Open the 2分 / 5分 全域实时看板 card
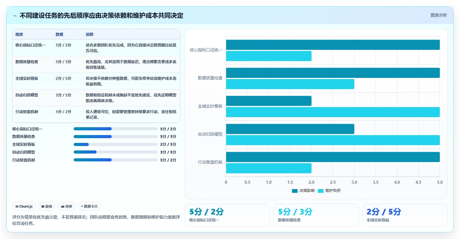The width and height of the screenshot is (460, 239). (x=405, y=215)
